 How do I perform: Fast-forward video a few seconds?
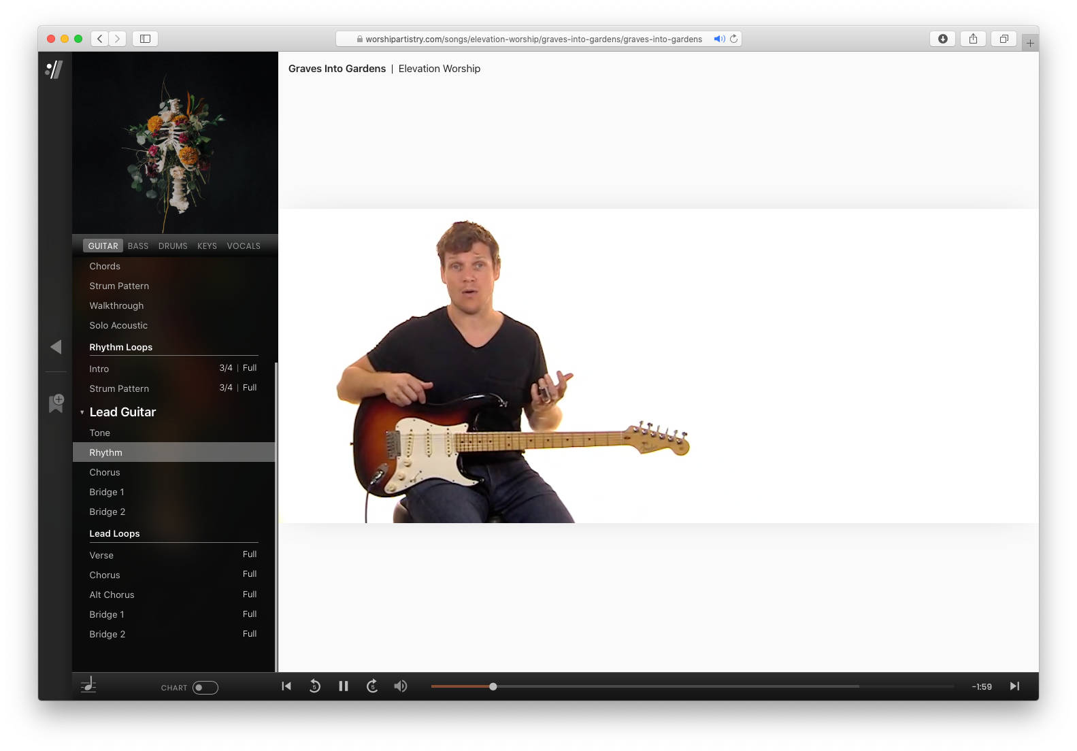(372, 686)
